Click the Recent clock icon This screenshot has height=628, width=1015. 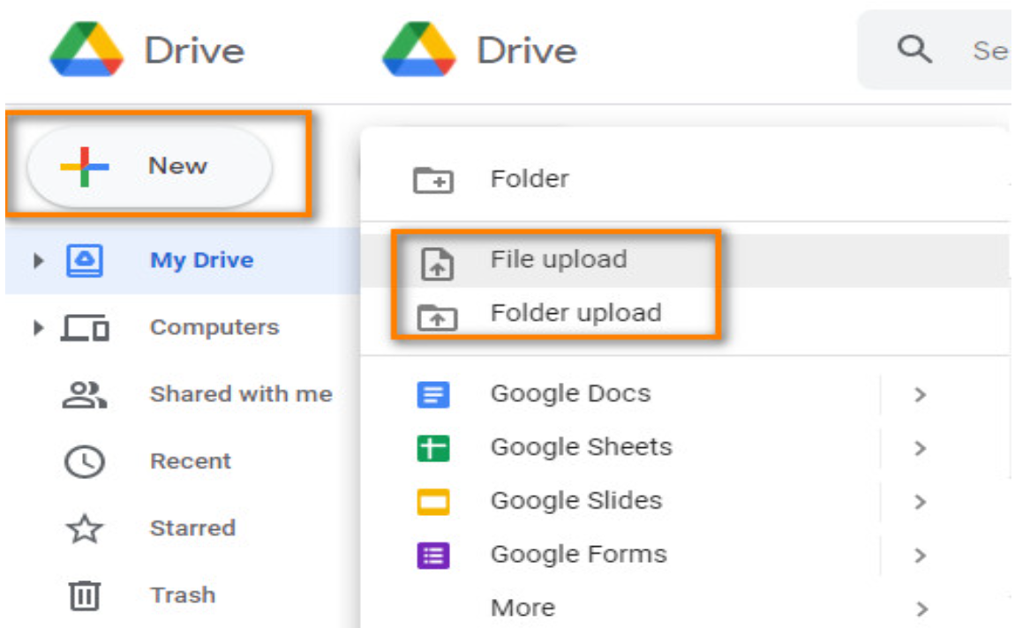pos(84,462)
